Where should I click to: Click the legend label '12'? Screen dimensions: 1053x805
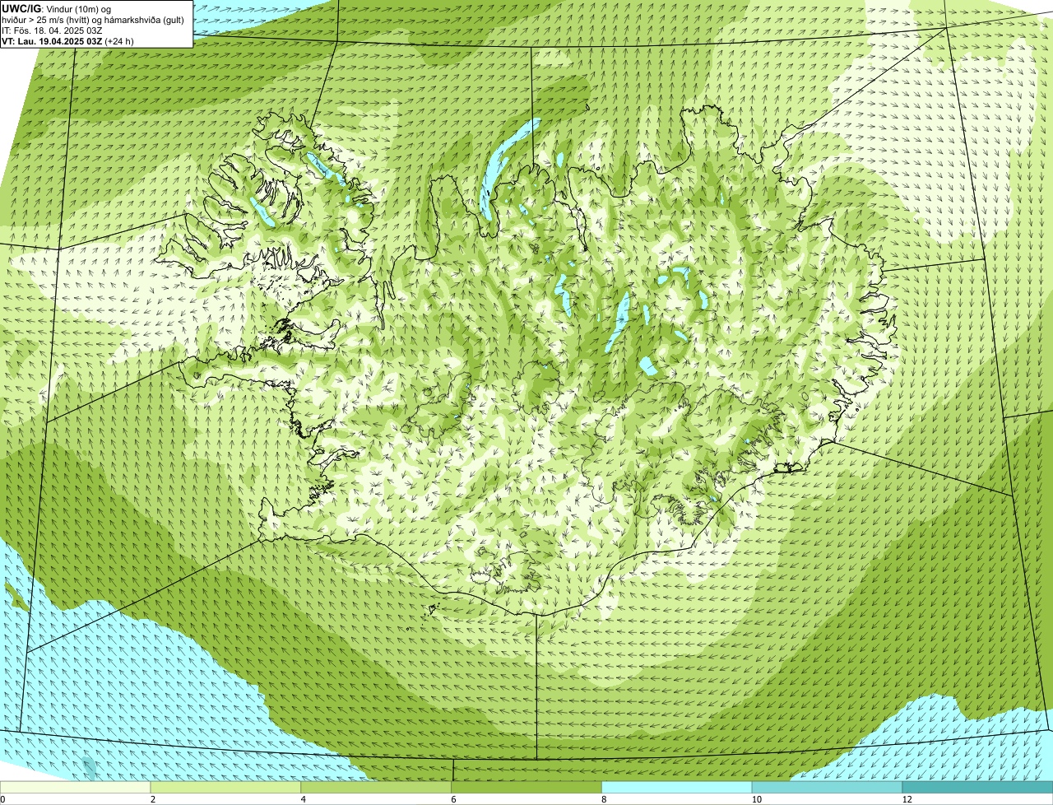click(x=906, y=799)
